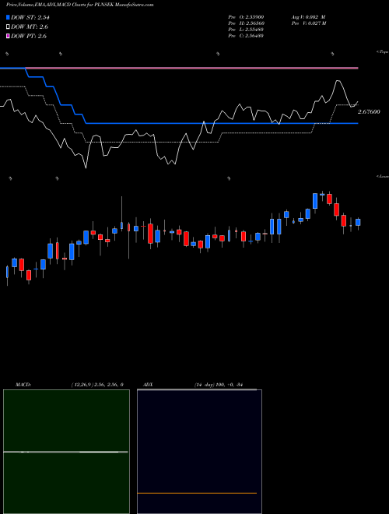Click the Pre O: 2.55900 open value
This screenshot has height=514, width=389.
tap(246, 16)
